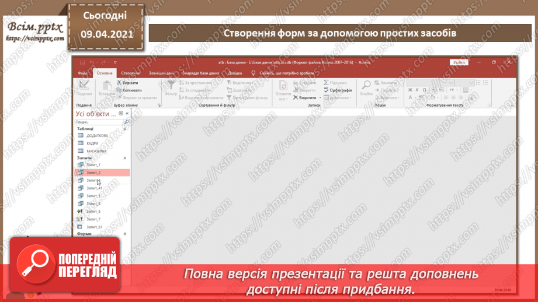Collapse the Таблиці group
This screenshot has width=538, height=302.
(124, 129)
